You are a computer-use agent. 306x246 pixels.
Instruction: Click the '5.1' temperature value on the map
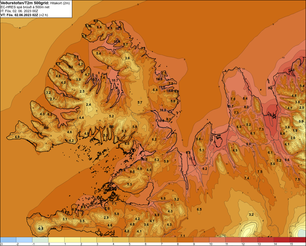point(202,150)
